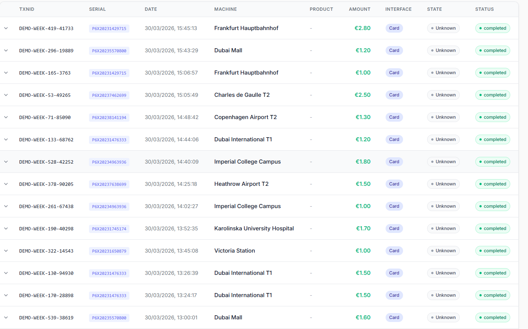Open serial P6X20231650879
This screenshot has width=528, height=329.
(x=109, y=251)
